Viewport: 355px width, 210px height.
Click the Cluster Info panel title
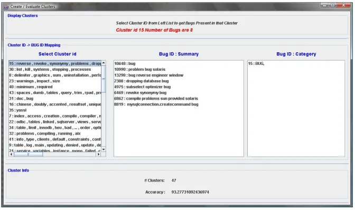[x=18, y=170]
